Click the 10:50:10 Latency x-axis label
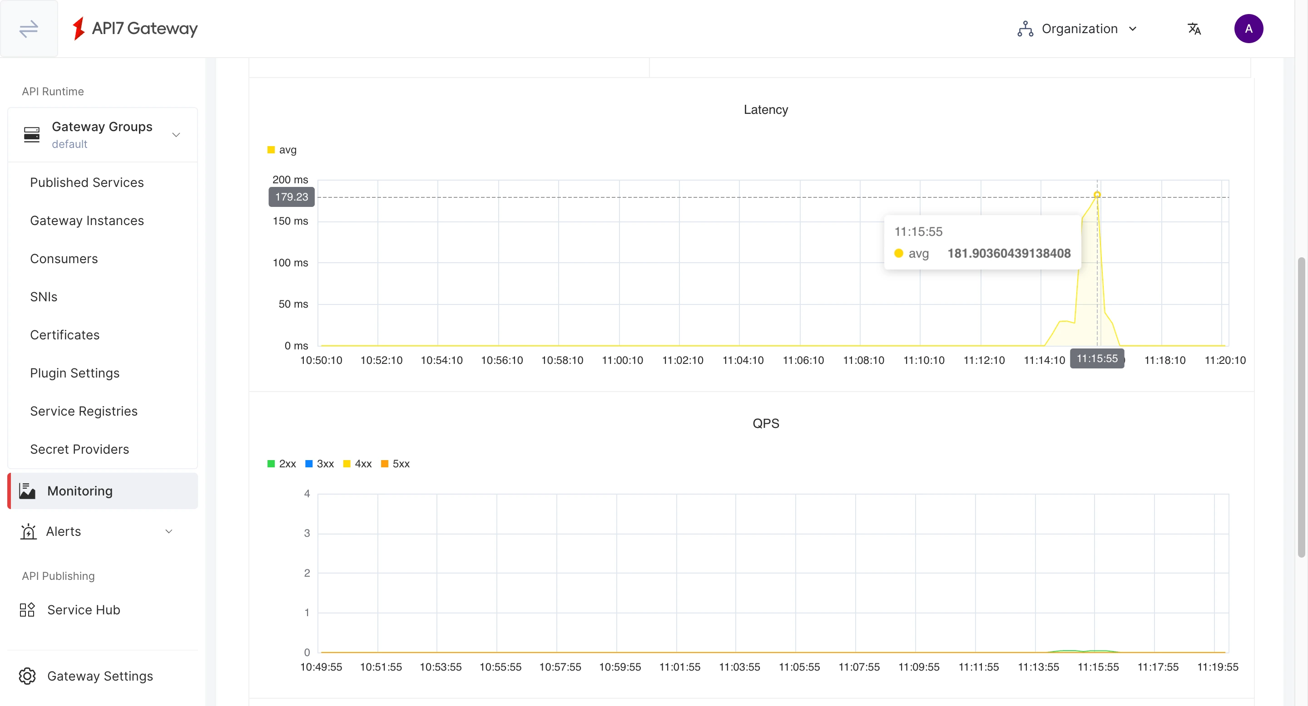1308x706 pixels. (x=321, y=360)
